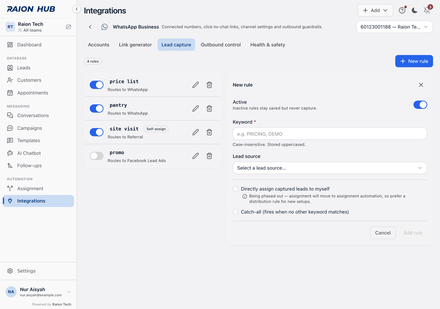Toggle the Active switch in New rule
440x309 pixels.
click(420, 105)
